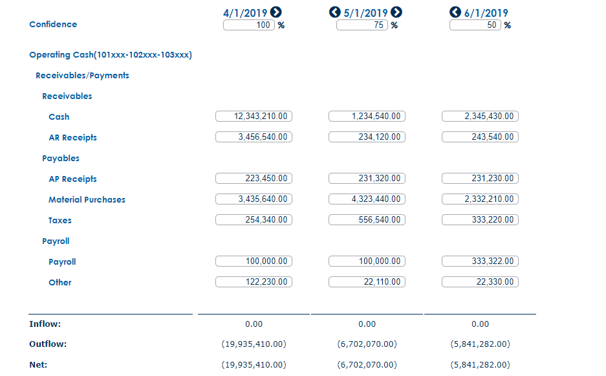This screenshot has width=606, height=376.
Task: Click Outflow value (19,935,410.00)
Action: pos(254,344)
